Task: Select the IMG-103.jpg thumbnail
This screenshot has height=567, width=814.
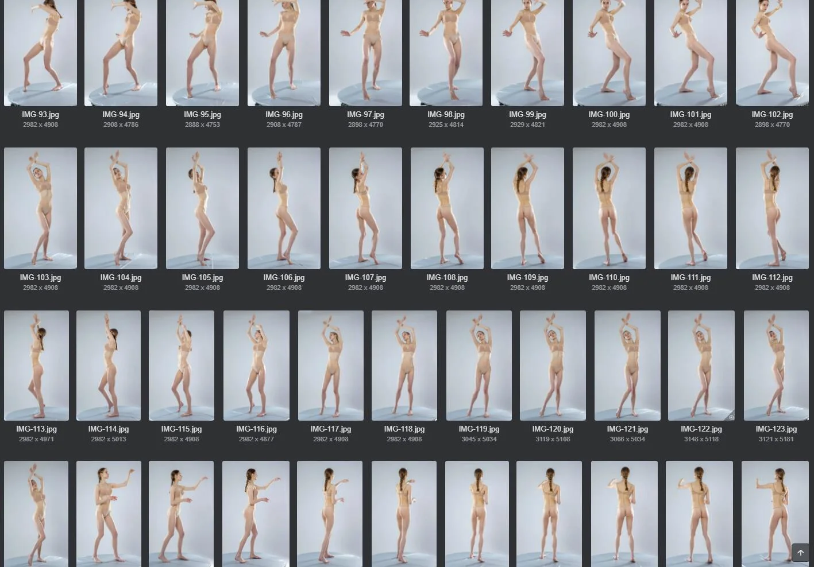Action: (40, 208)
